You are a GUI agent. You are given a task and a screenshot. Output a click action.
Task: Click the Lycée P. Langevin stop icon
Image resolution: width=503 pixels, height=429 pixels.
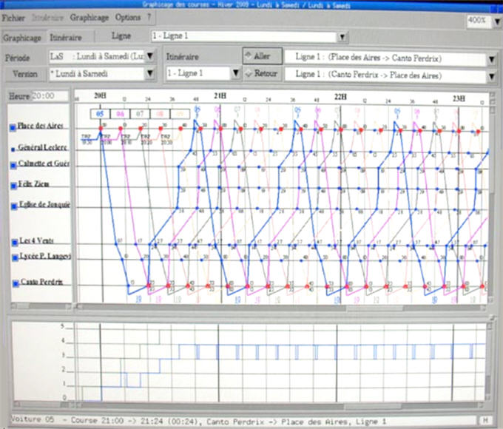(x=15, y=257)
